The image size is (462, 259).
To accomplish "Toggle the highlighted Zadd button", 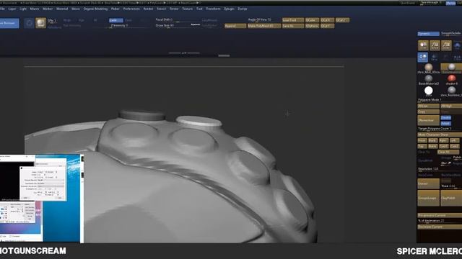I will click(x=115, y=20).
